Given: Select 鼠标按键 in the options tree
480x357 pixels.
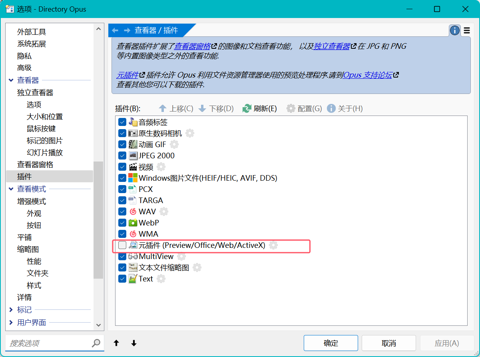Looking at the screenshot, I should pos(41,129).
